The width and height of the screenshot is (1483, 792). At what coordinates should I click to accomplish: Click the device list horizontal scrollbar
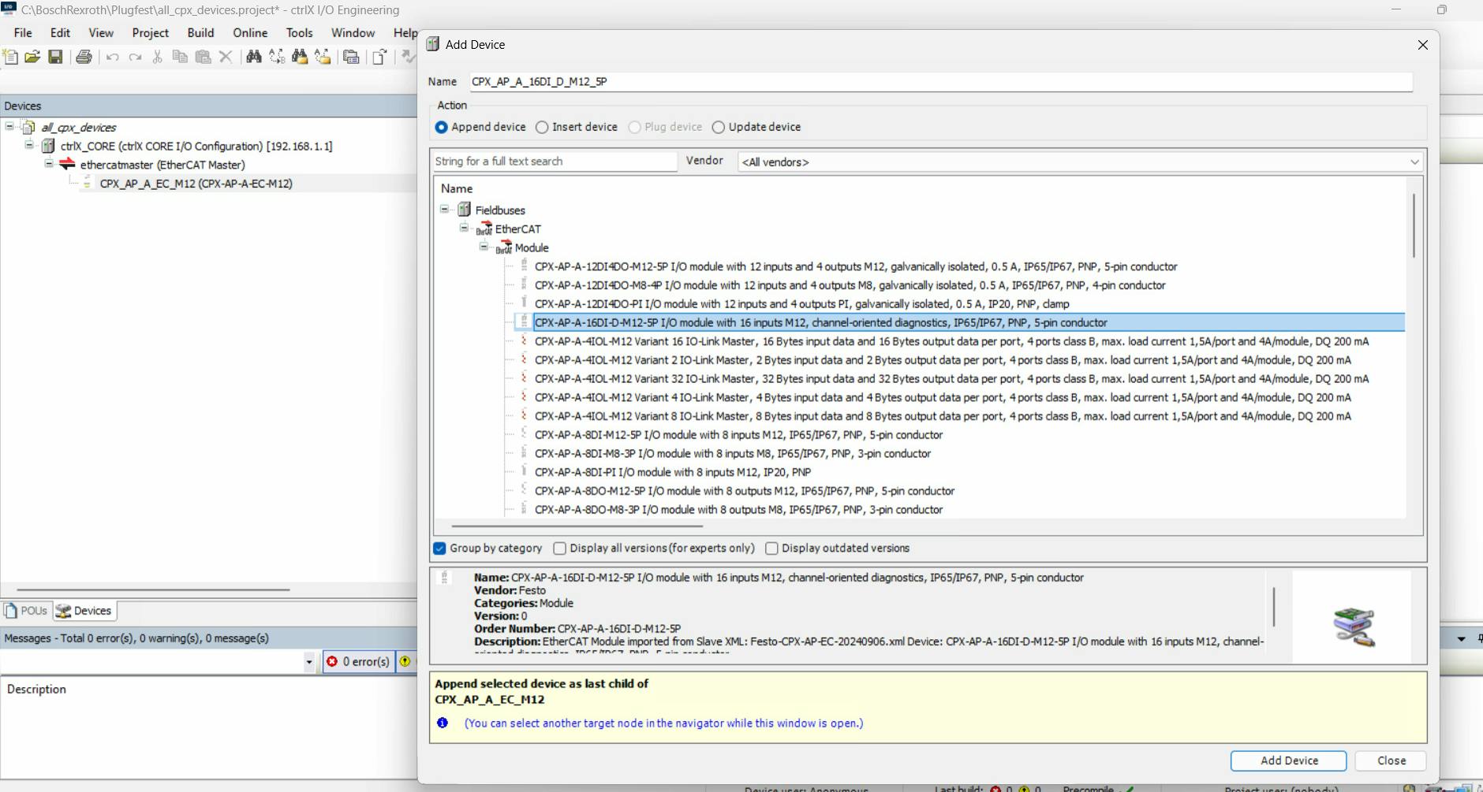click(x=577, y=526)
